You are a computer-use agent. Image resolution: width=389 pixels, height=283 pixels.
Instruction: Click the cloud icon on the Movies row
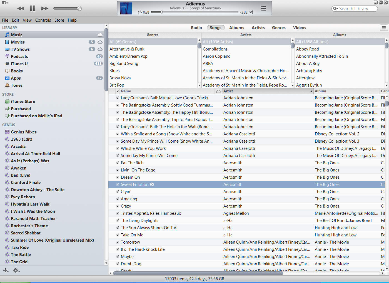pos(100,42)
